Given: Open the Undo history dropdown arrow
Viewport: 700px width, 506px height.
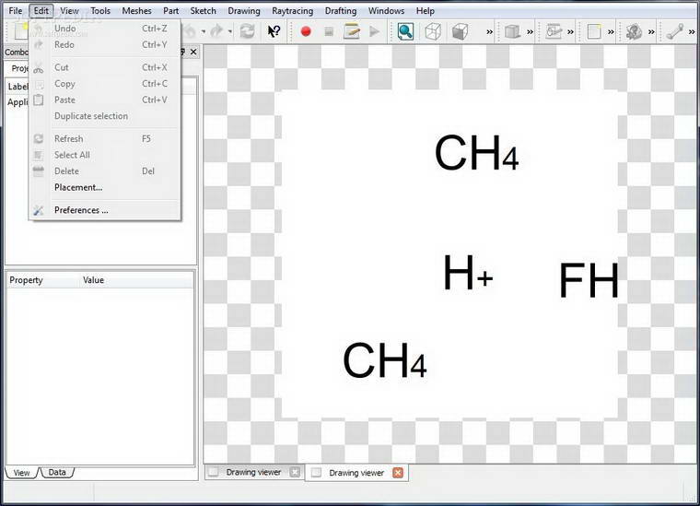Looking at the screenshot, I should (x=204, y=31).
